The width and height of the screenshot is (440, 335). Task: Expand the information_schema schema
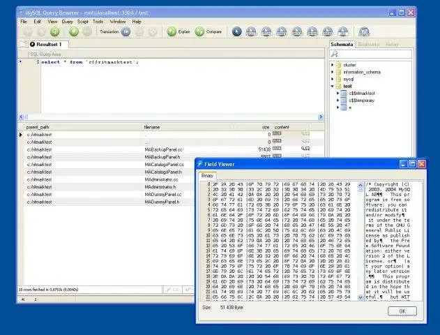pyautogui.click(x=333, y=72)
